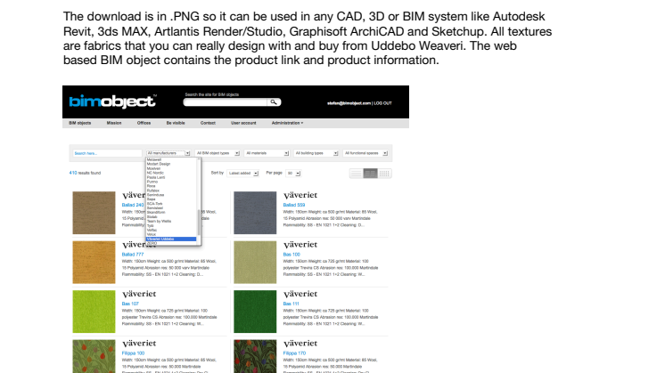This screenshot has width=665, height=373.
Task: Switch to list view layout icon
Action: (x=357, y=174)
